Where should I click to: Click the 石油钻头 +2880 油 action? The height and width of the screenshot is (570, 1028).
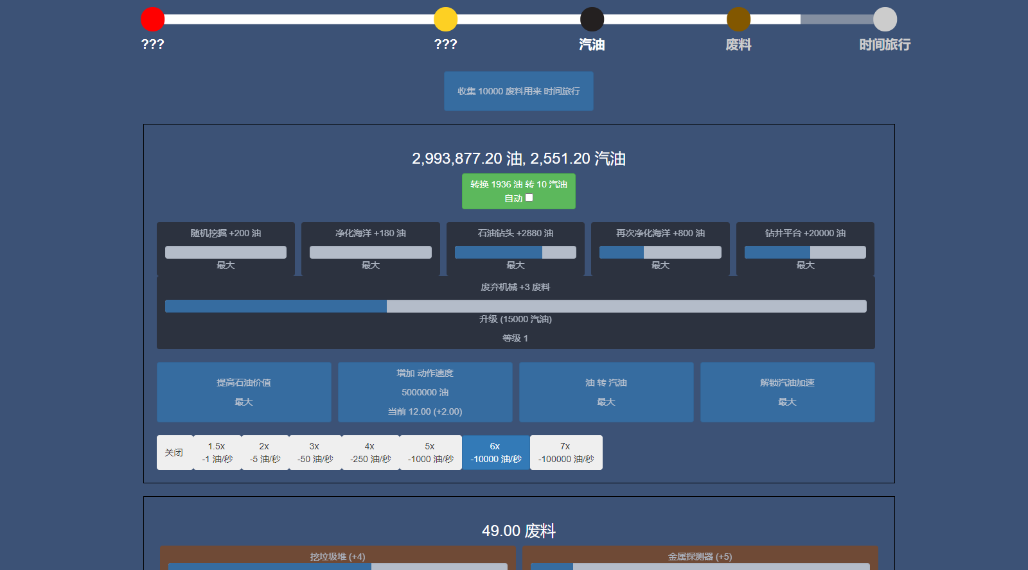(515, 249)
